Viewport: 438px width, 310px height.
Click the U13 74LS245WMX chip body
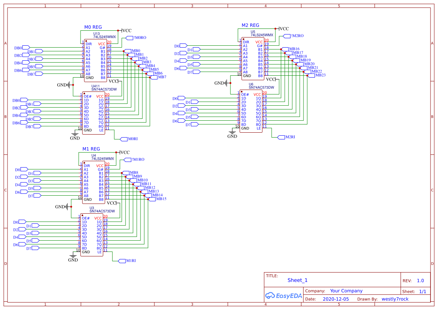(95, 61)
